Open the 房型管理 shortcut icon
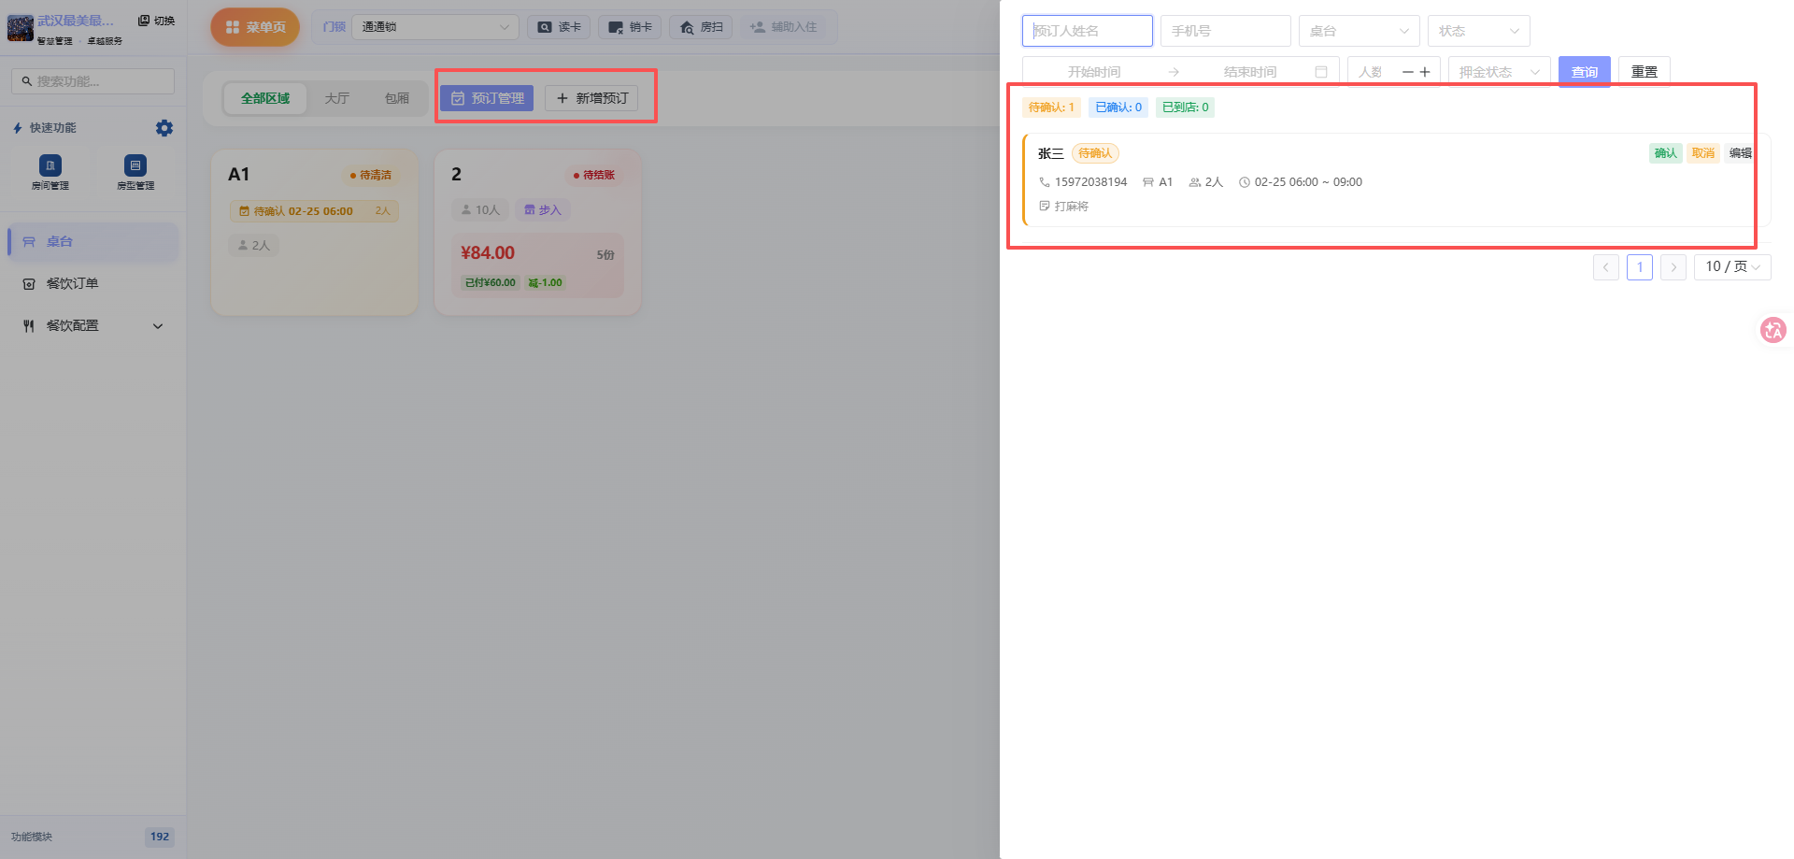1794x859 pixels. tap(135, 166)
